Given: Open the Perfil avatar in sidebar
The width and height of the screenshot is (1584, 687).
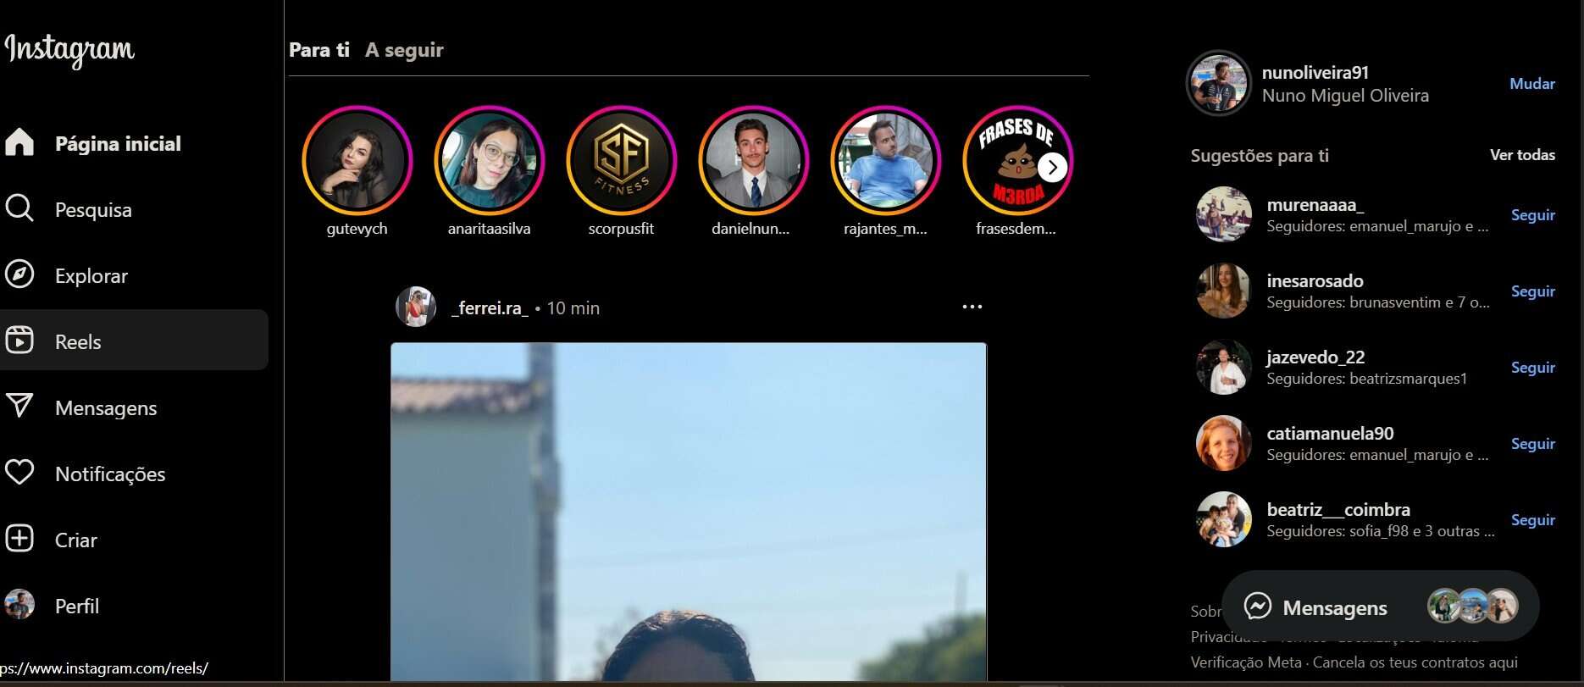Looking at the screenshot, I should (x=19, y=605).
